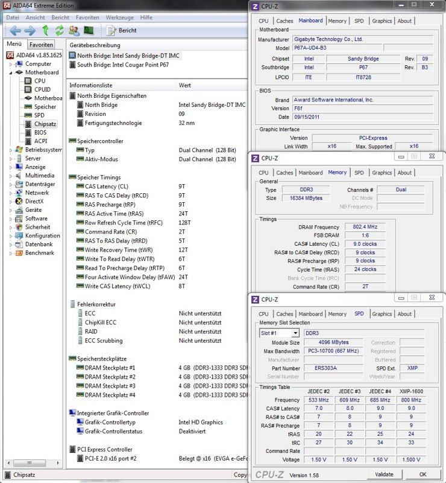Select the CPUID tree item

click(x=42, y=89)
